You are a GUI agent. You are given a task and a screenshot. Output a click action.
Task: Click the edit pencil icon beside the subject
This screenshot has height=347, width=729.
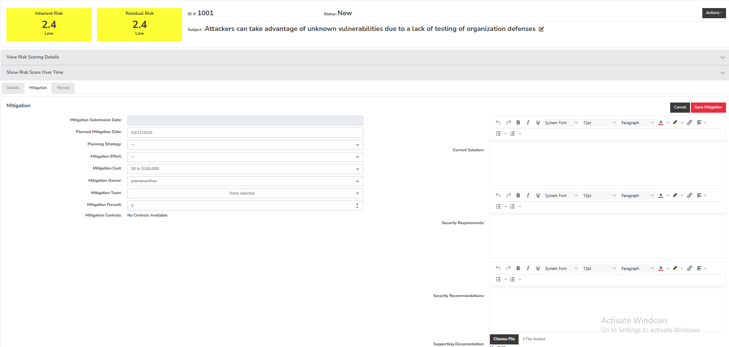coord(541,29)
